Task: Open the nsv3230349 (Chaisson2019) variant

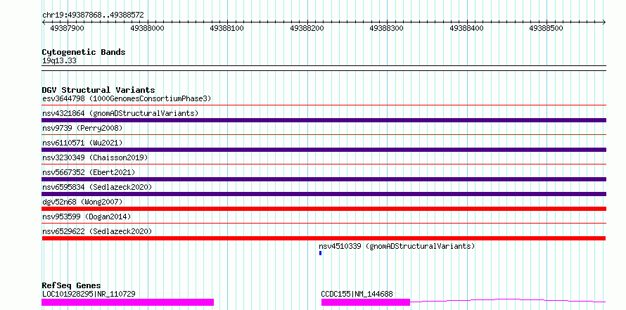Action: 95,157
